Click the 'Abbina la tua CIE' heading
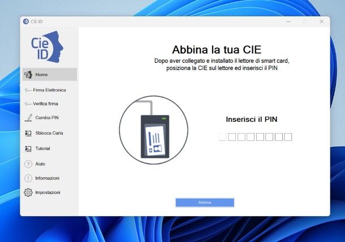This screenshot has height=242, width=345. pyautogui.click(x=217, y=50)
